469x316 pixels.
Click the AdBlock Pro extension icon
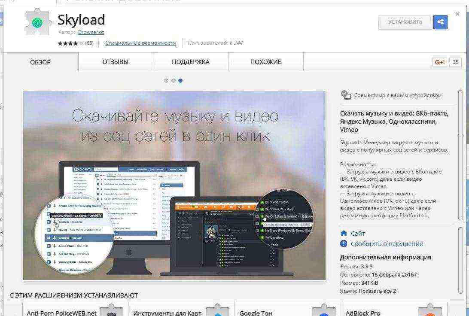pos(430,310)
